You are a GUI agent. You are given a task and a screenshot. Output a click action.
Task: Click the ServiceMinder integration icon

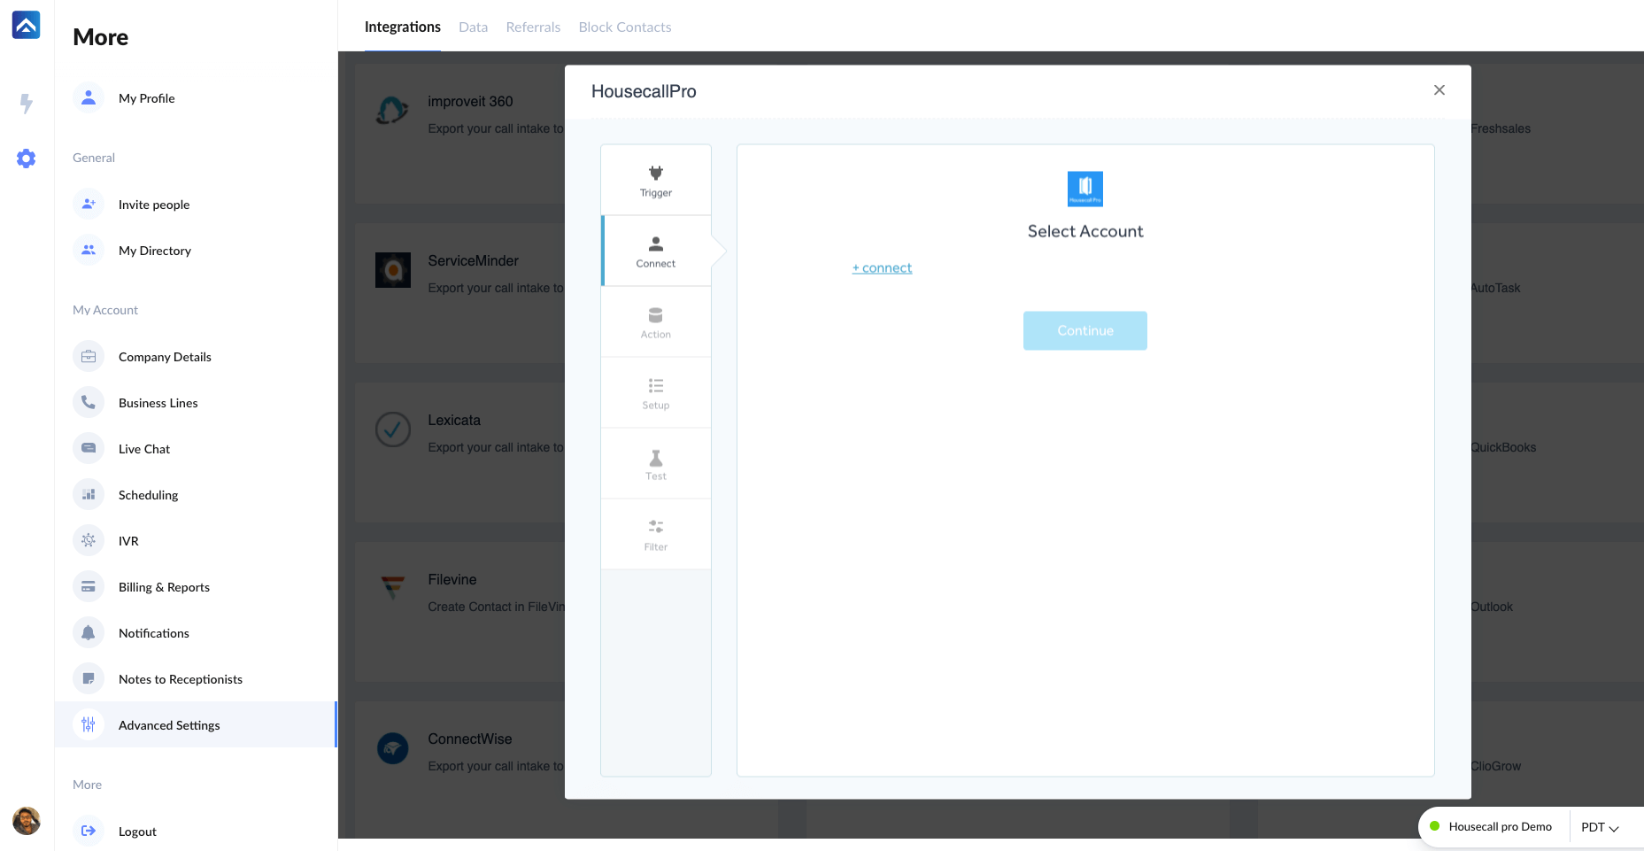(393, 270)
